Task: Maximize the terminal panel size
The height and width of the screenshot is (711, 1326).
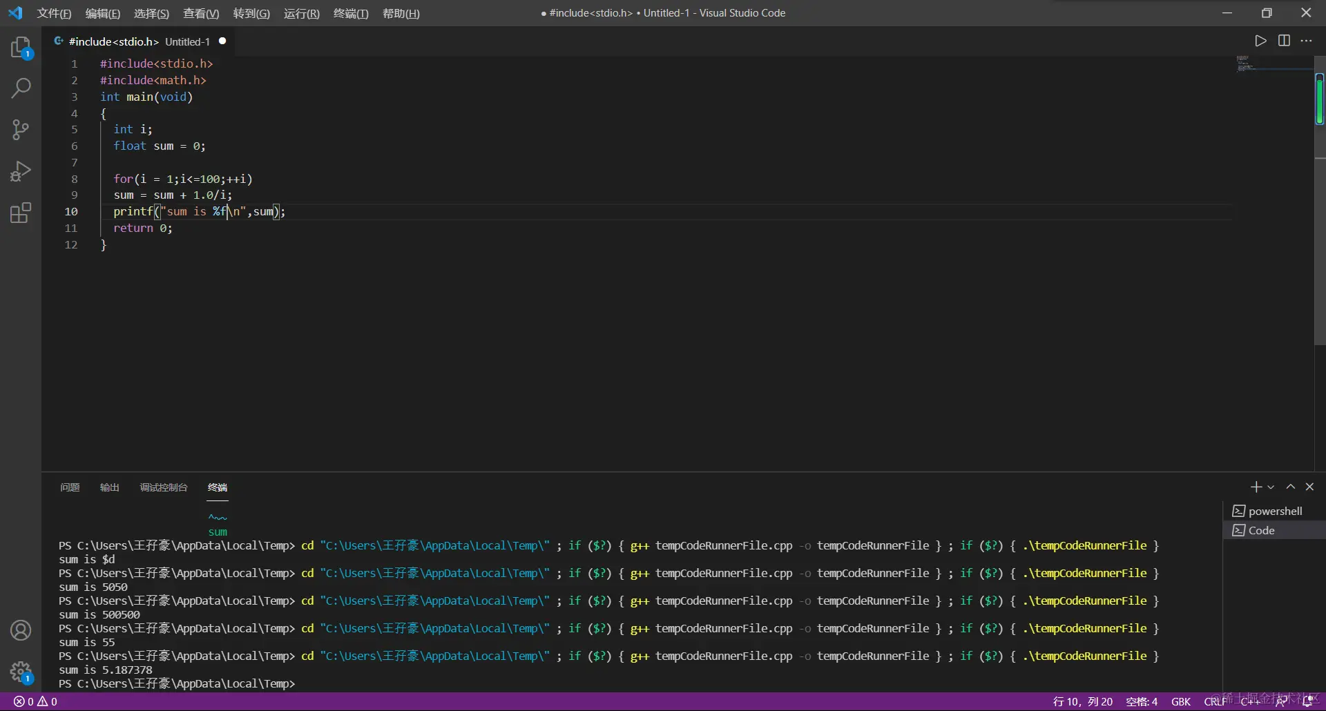Action: (x=1290, y=487)
